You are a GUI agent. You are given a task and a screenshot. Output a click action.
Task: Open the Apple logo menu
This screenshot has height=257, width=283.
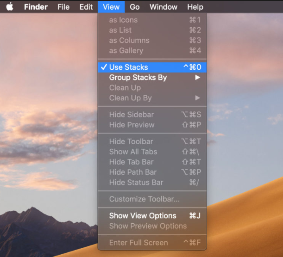(x=10, y=7)
